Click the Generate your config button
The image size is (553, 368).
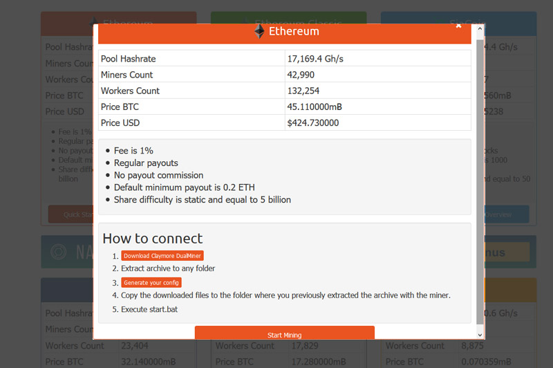coord(151,283)
